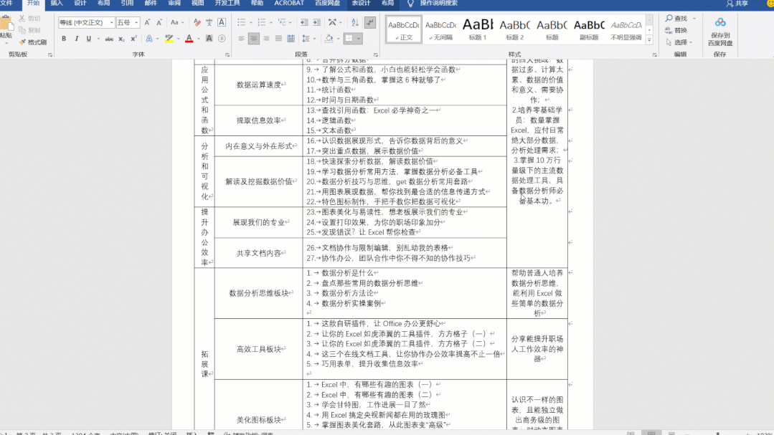The height and width of the screenshot is (435, 774).
Task: Open Font dialog launcher in 字体 group
Action: coord(227,55)
